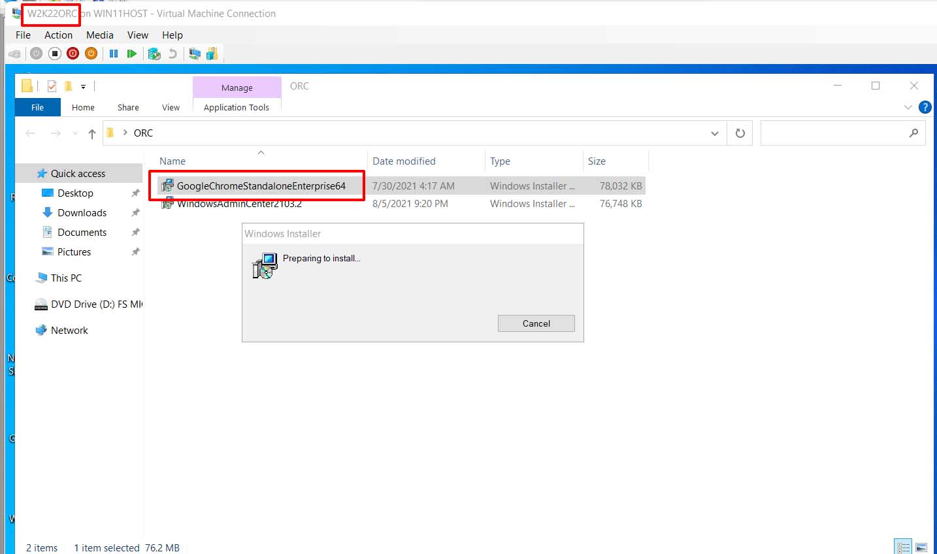Open the Application Tools tab
The width and height of the screenshot is (937, 554).
point(237,107)
